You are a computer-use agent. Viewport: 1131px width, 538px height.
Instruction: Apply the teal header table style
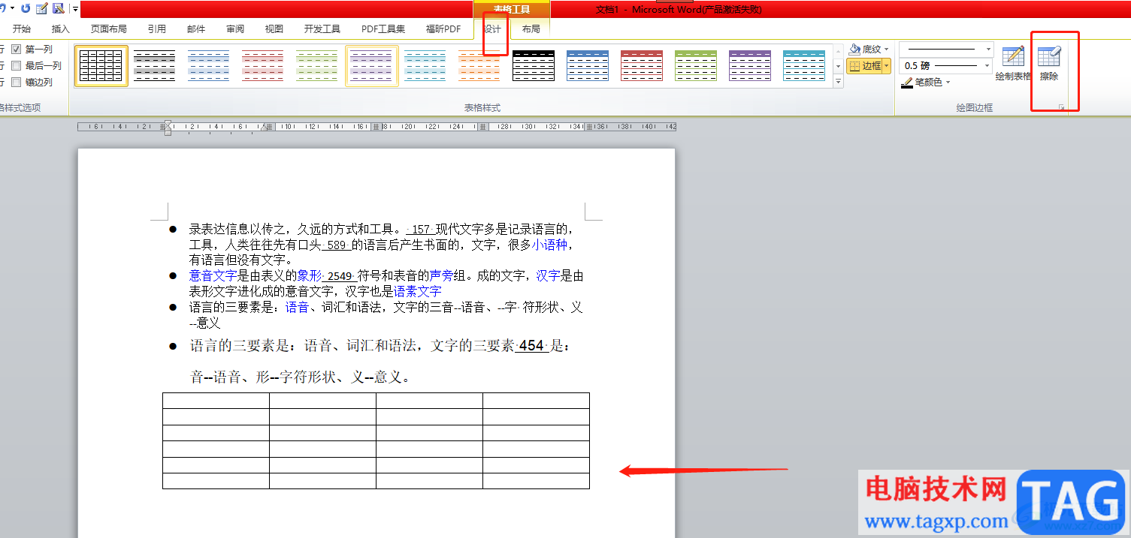click(804, 66)
